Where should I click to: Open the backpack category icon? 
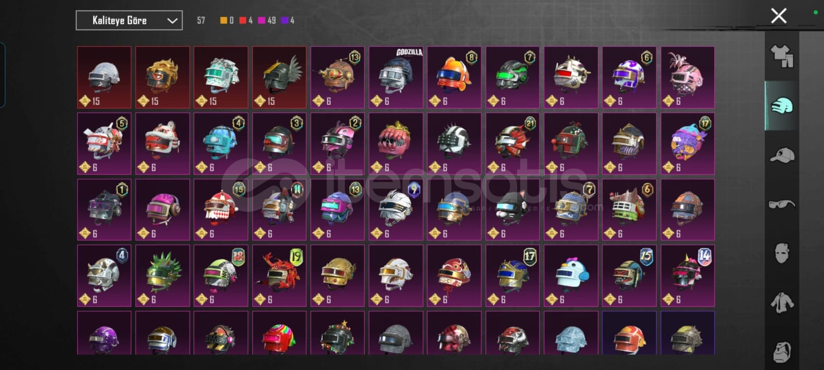click(x=782, y=352)
